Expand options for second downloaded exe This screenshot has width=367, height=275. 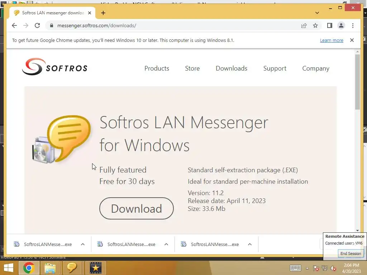(166, 244)
